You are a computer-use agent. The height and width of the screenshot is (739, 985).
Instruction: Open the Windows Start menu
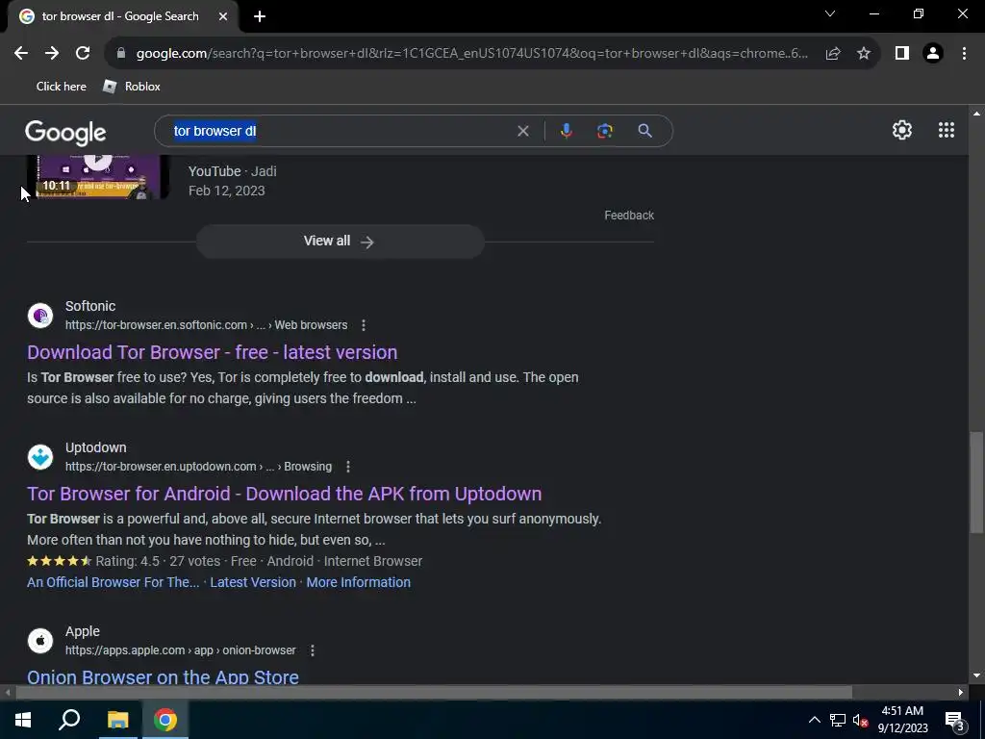[23, 720]
